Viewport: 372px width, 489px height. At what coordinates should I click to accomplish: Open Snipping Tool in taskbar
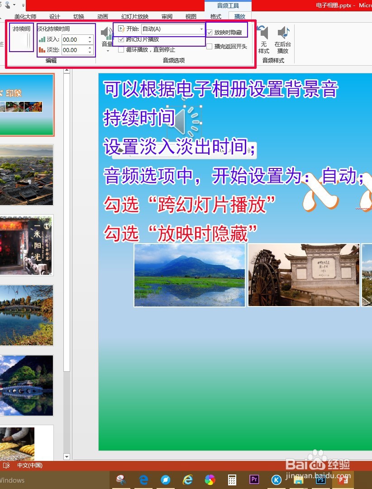[x=121, y=479]
